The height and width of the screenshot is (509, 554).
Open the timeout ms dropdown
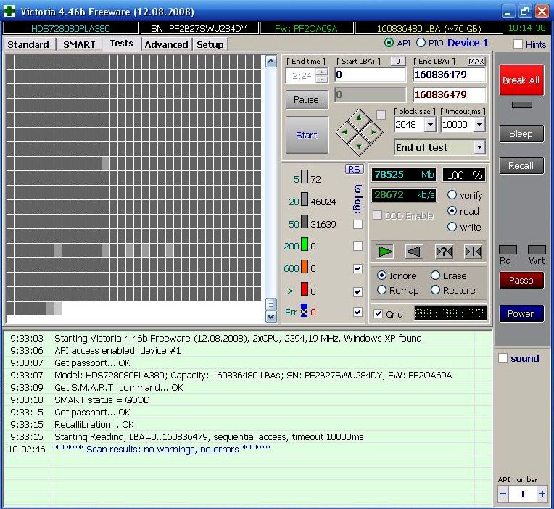pyautogui.click(x=479, y=125)
